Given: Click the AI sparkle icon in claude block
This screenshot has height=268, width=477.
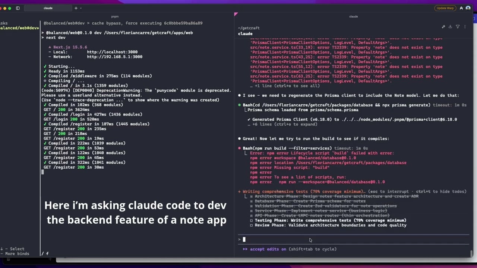Looking at the screenshot, I should coord(443,27).
